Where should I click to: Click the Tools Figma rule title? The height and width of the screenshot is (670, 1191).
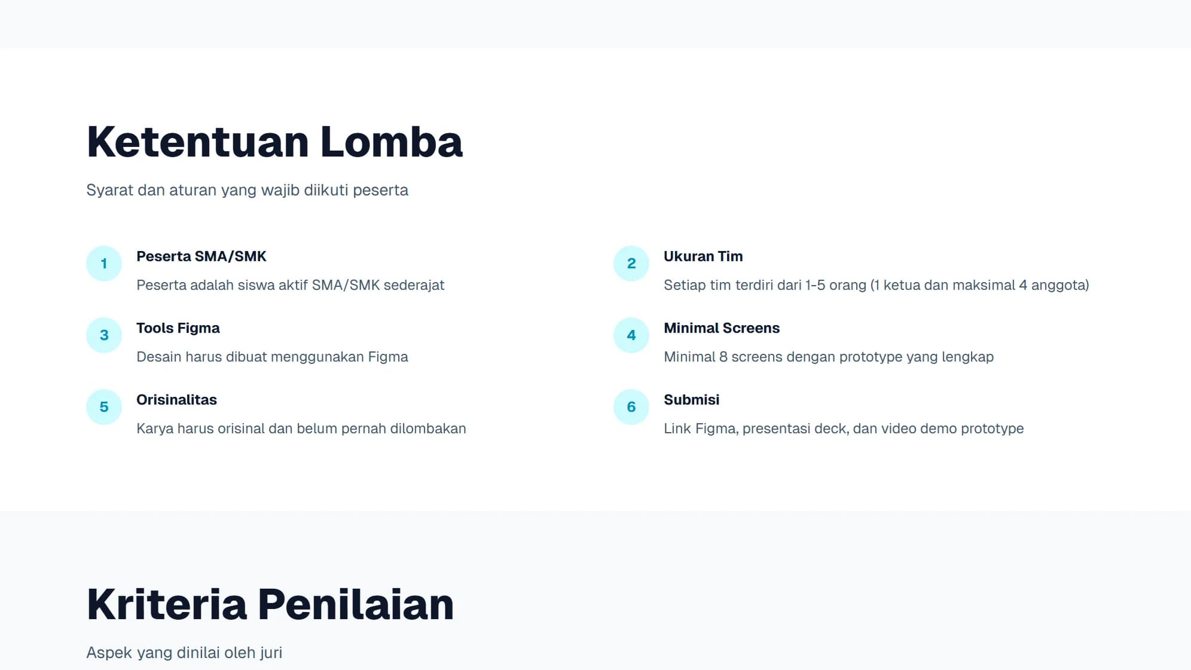pos(178,328)
